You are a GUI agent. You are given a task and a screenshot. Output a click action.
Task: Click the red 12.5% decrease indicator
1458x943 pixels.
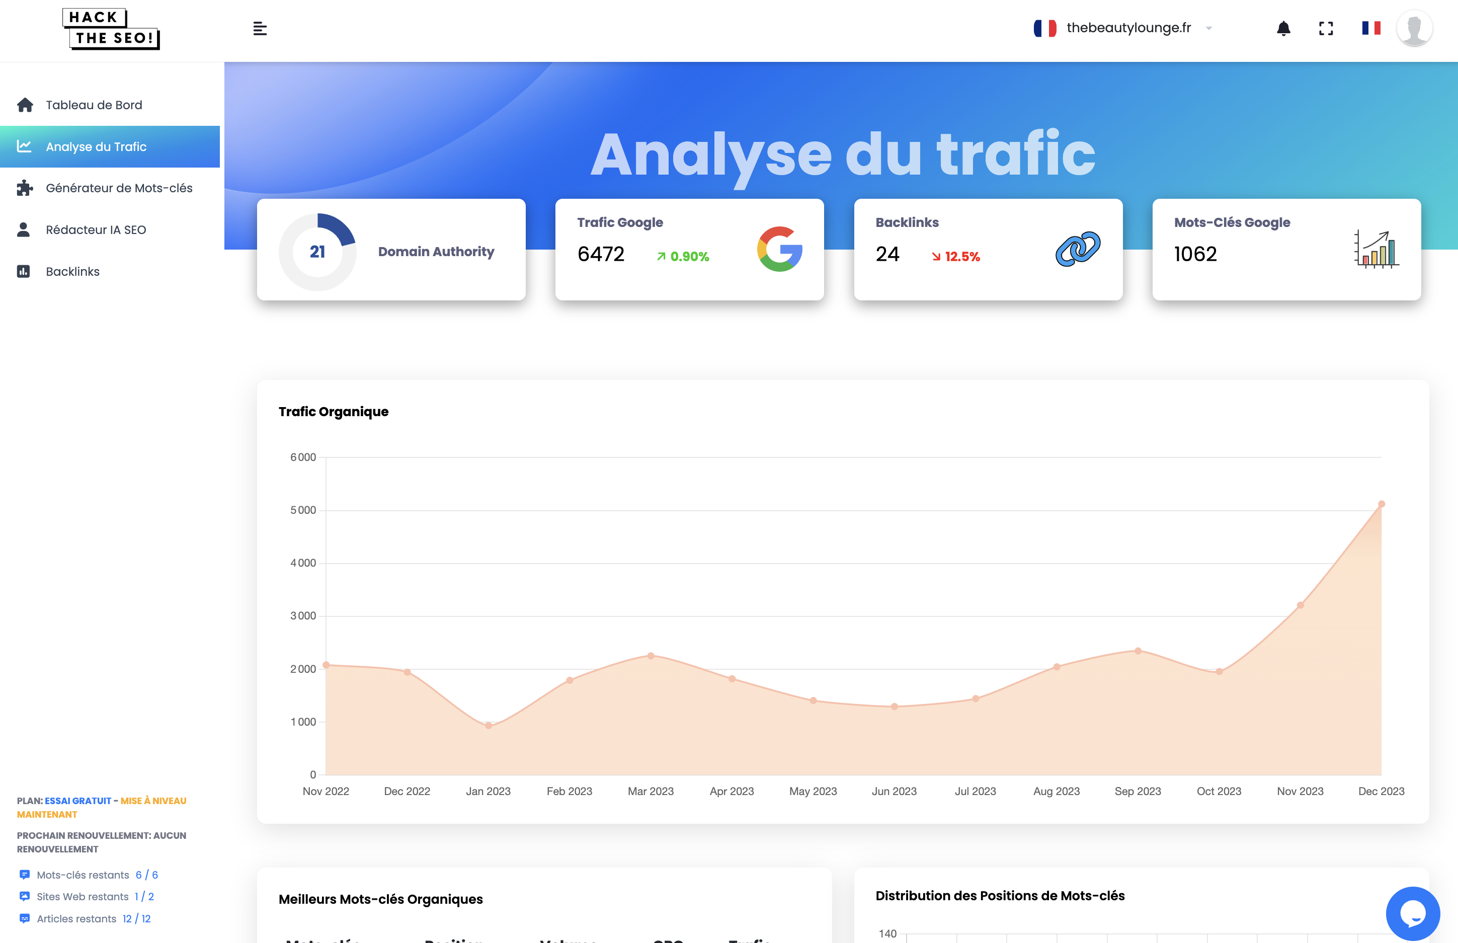[x=955, y=257]
